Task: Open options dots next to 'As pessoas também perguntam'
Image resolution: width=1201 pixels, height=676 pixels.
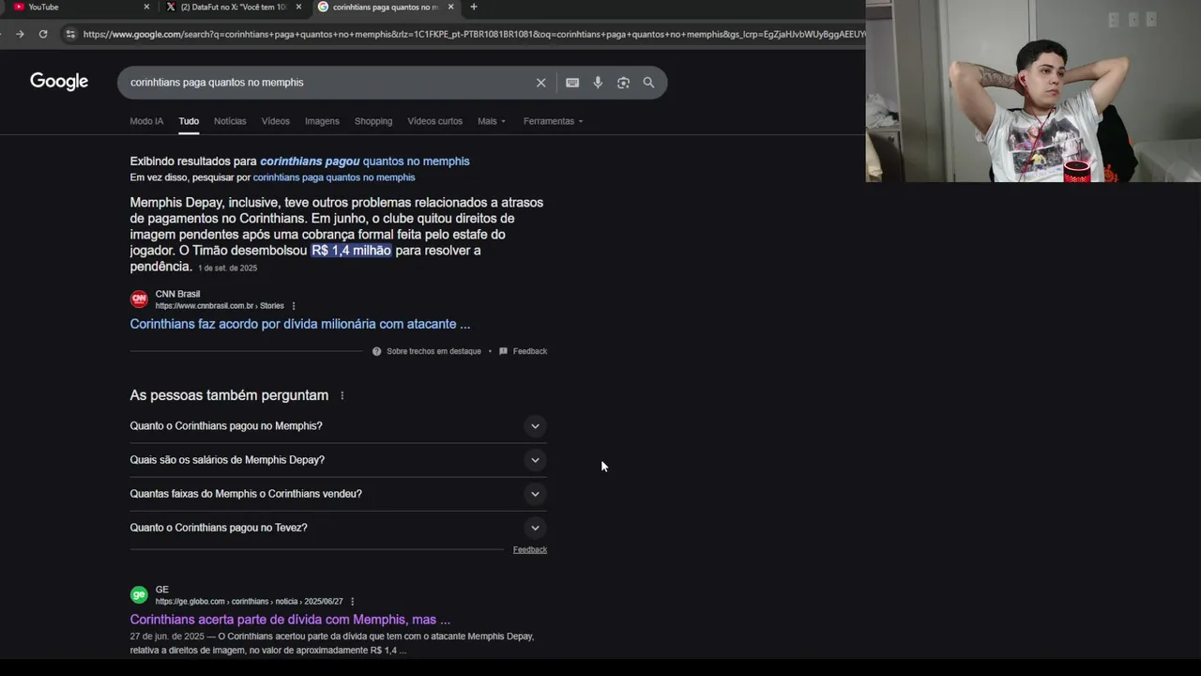Action: coord(342,395)
